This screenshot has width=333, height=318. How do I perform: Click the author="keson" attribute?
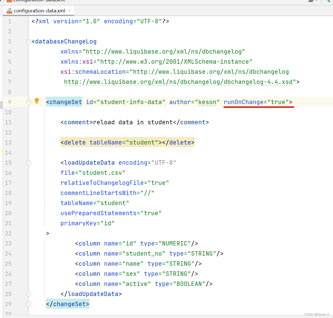tap(195, 102)
